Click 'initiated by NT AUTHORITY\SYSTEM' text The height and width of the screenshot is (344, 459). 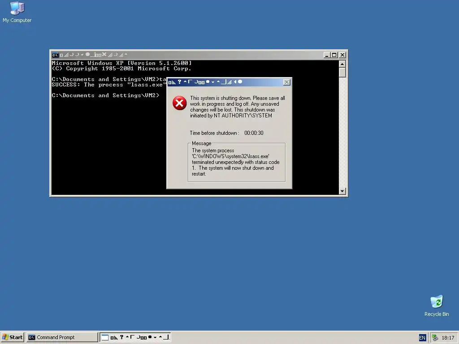[231, 116]
